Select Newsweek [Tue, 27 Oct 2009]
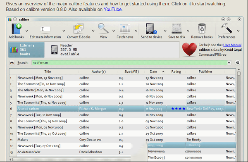The height and width of the screenshot is (162, 248). tap(39, 146)
